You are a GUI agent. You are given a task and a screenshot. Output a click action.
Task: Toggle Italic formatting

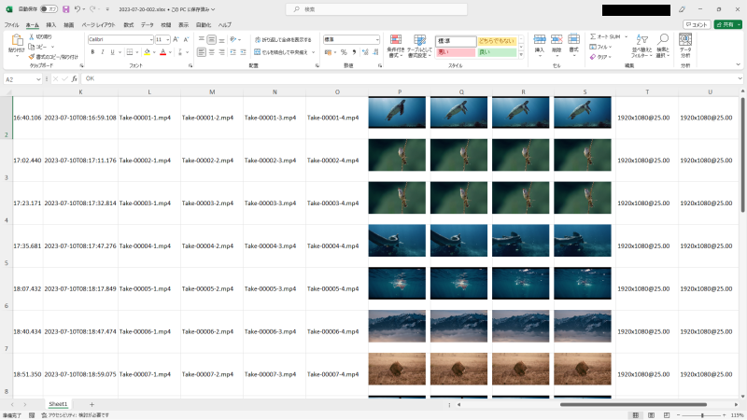pyautogui.click(x=103, y=52)
